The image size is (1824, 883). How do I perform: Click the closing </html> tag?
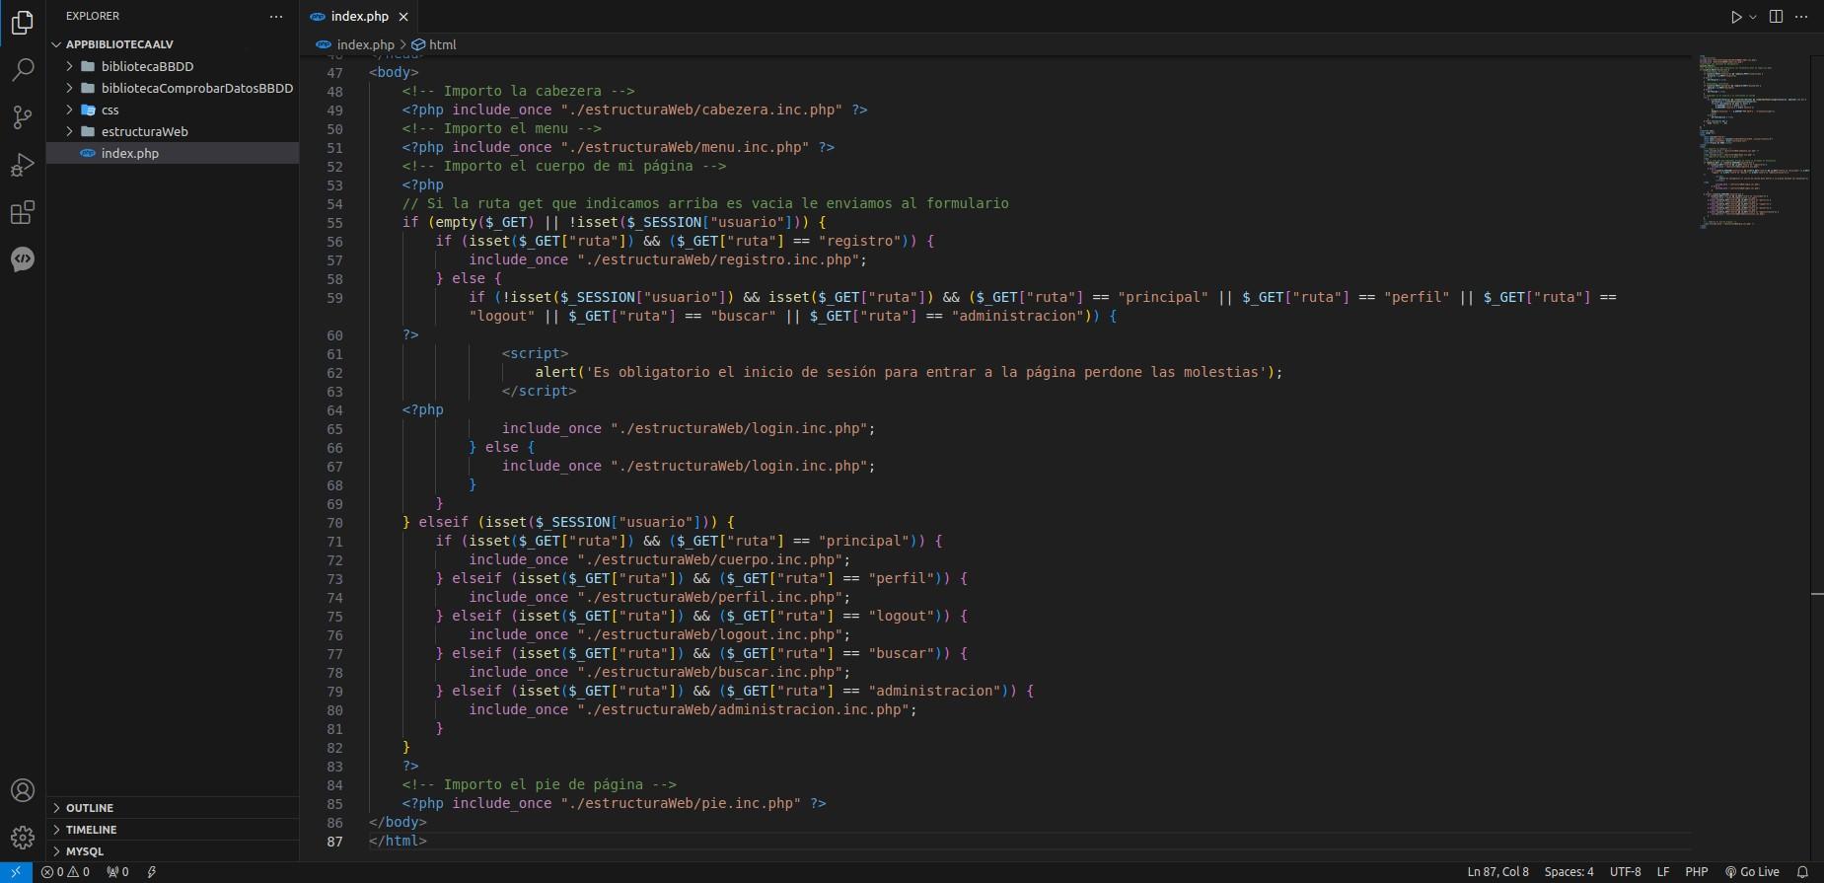[398, 842]
